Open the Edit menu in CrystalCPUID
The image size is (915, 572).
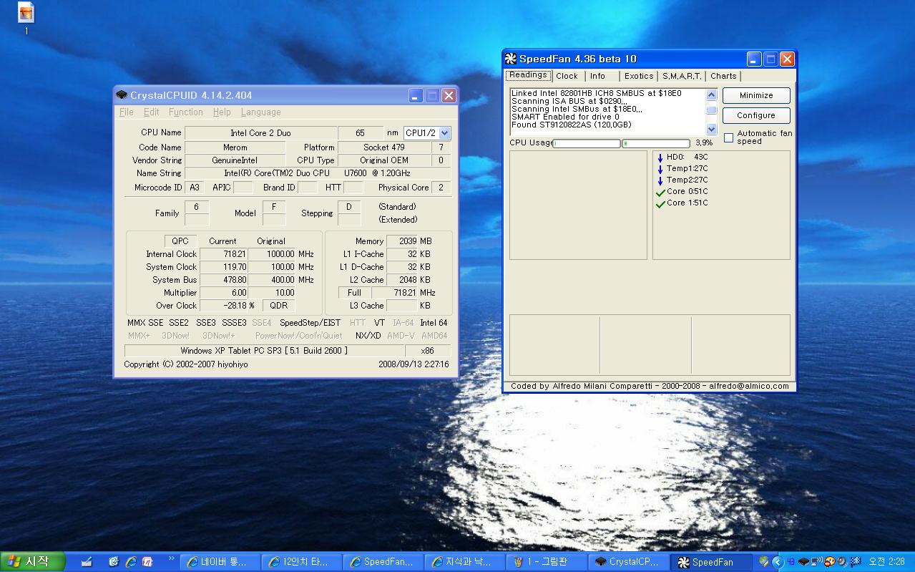tap(152, 112)
